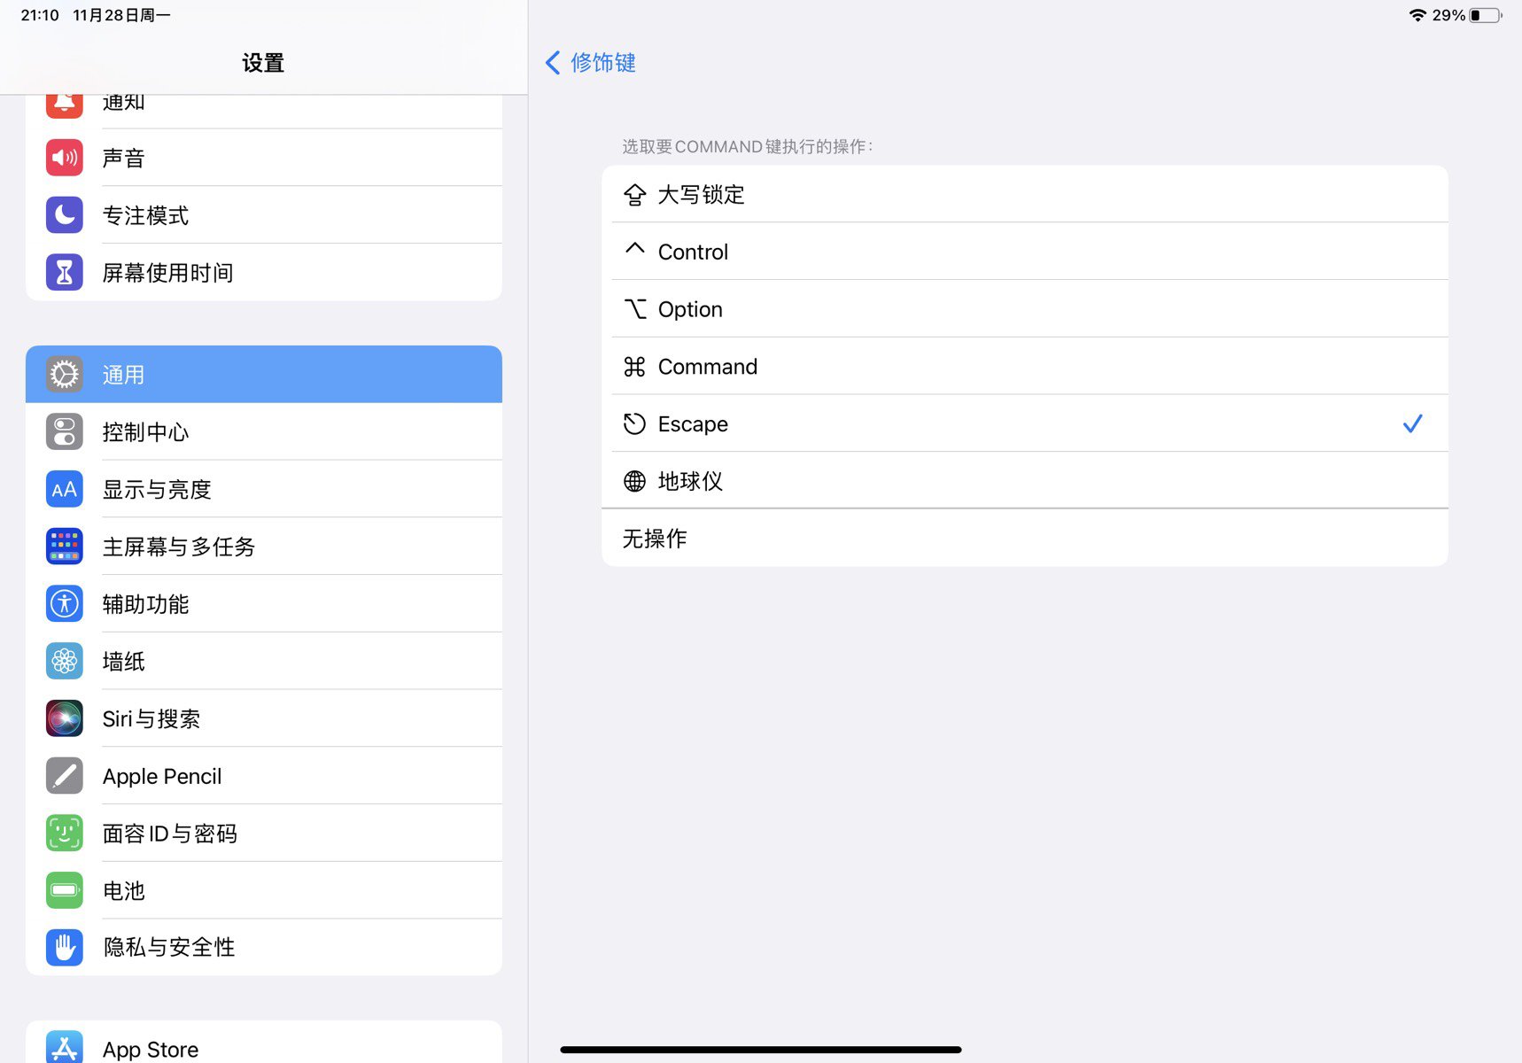Tap the 29% battery percentage
The height and width of the screenshot is (1063, 1522).
[x=1448, y=15]
